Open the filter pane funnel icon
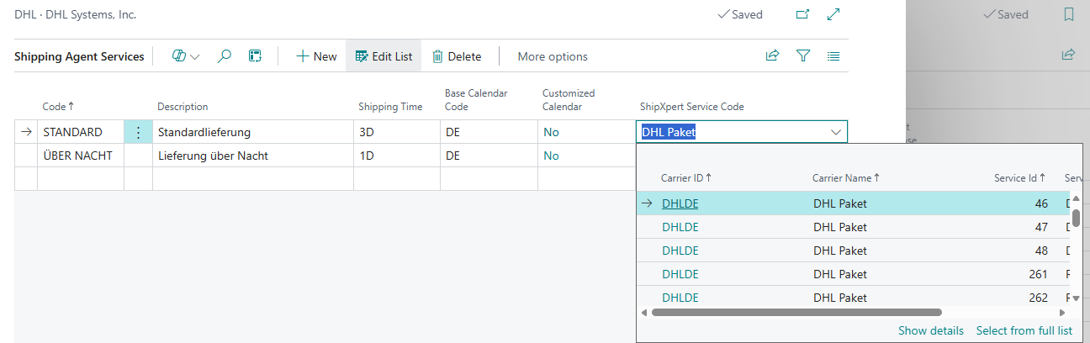Image resolution: width=1090 pixels, height=343 pixels. click(x=803, y=56)
